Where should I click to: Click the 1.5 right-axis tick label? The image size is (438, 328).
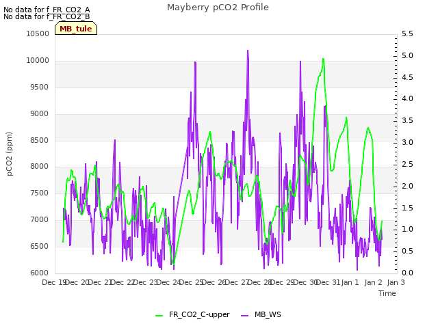pyautogui.click(x=407, y=208)
